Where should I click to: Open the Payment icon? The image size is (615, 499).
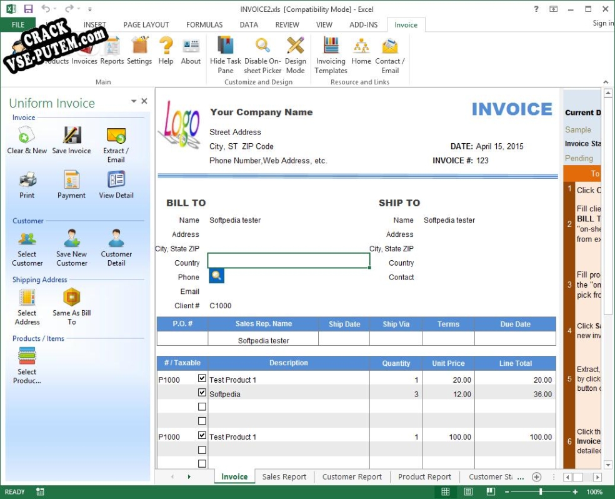coord(71,180)
